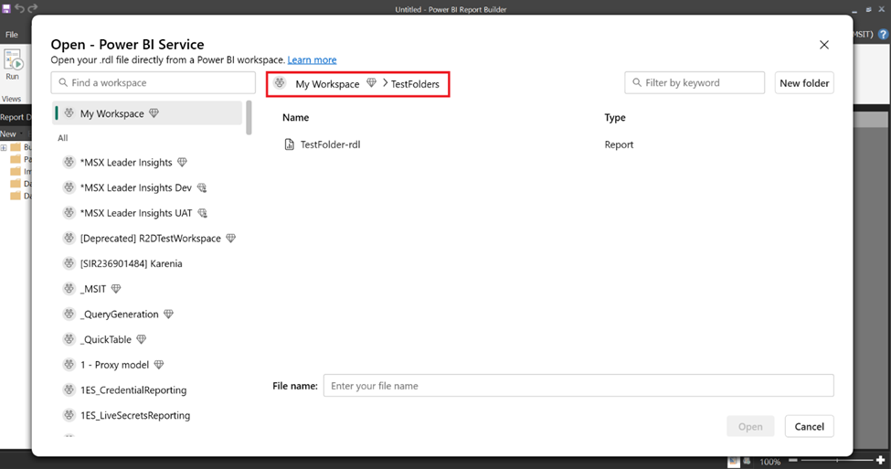The width and height of the screenshot is (891, 469).
Task: Click My Workspace in the breadcrumb path
Action: point(327,83)
